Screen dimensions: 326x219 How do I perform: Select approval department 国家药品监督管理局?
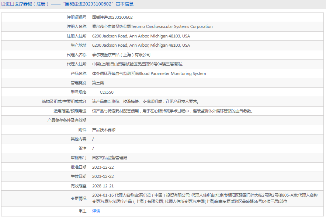point(110,158)
